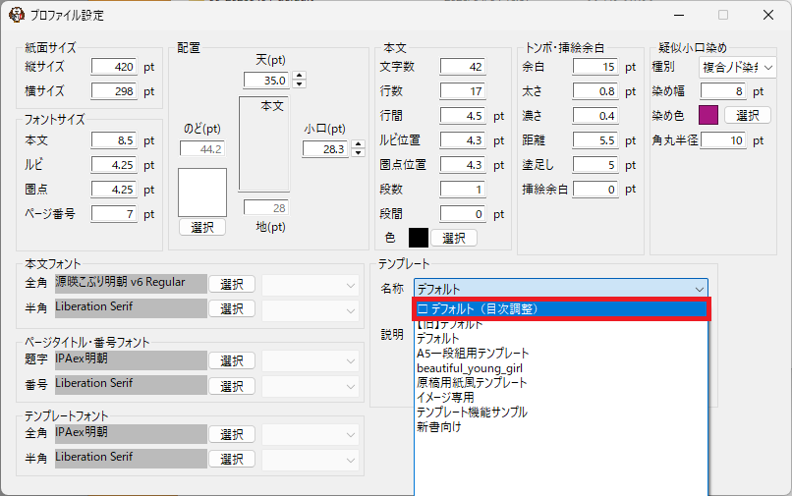
Task: Open dropdown next to 本文フォント 全角
Action: [311, 286]
